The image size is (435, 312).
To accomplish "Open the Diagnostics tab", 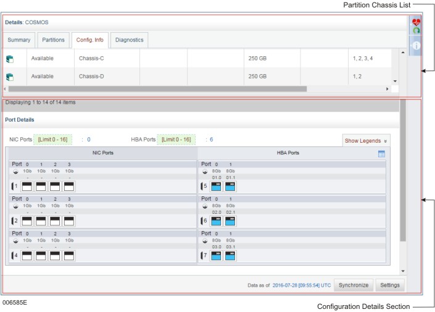I will pos(129,40).
